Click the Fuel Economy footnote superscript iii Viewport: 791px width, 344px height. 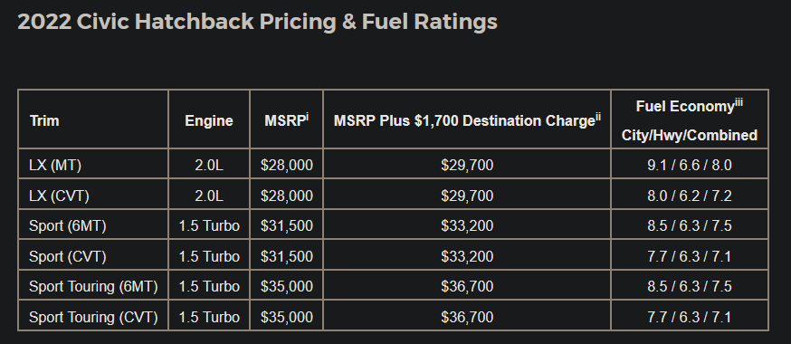tap(738, 102)
